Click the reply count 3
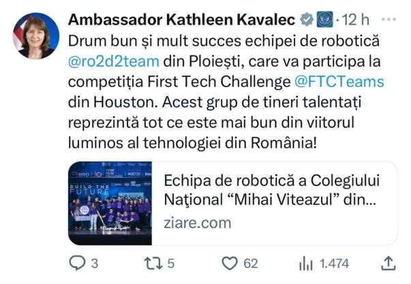 (x=95, y=264)
